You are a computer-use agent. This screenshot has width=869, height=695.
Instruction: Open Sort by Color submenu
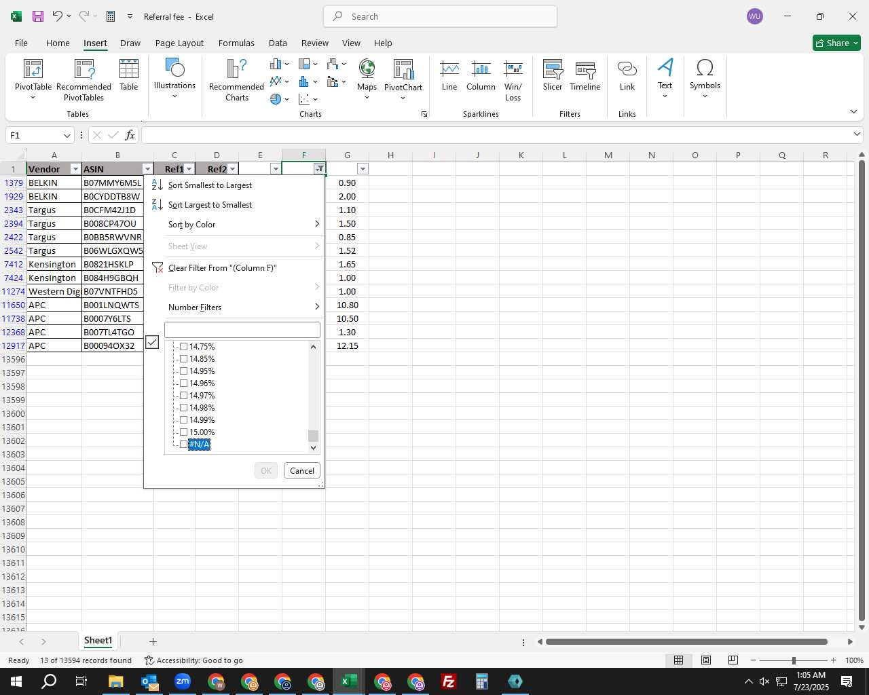pyautogui.click(x=235, y=225)
